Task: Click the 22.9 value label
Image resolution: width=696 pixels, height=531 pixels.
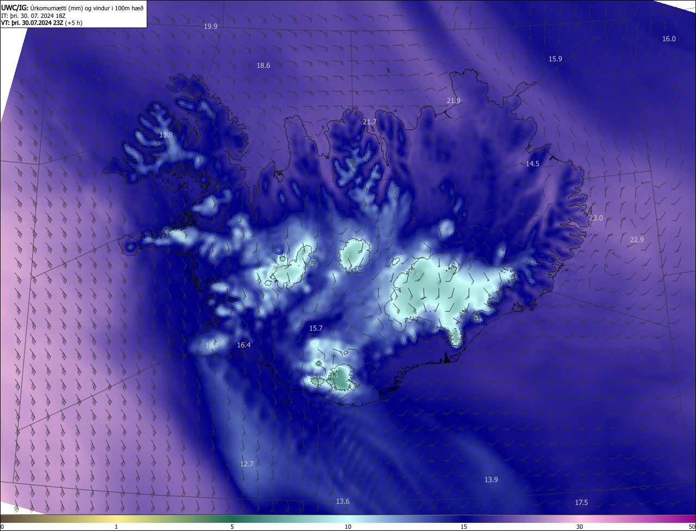Action: click(x=637, y=239)
